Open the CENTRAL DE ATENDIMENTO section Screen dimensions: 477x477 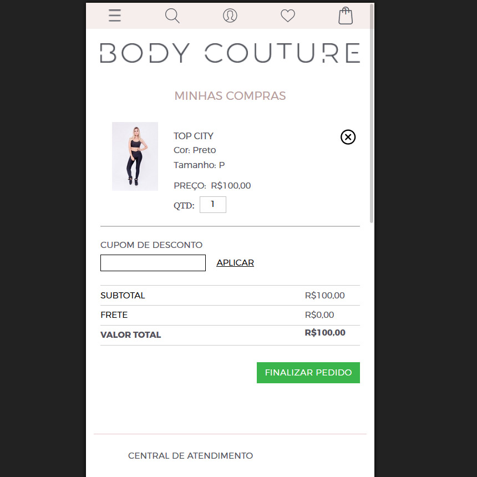[190, 456]
